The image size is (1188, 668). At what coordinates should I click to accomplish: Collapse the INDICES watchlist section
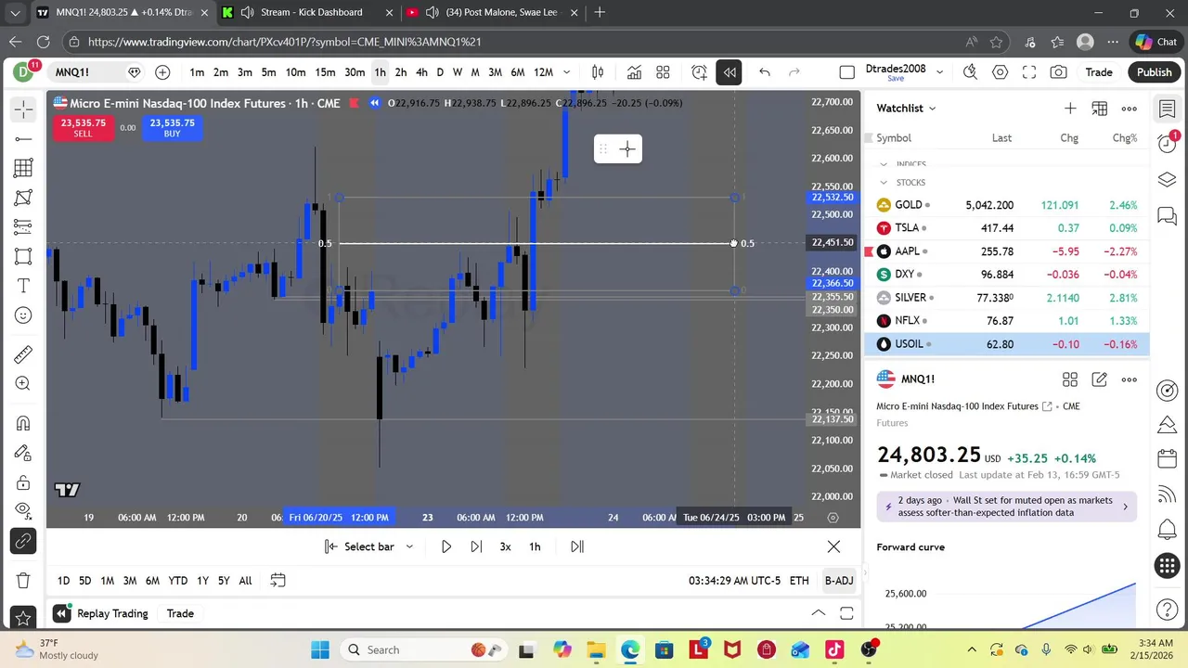pos(884,164)
